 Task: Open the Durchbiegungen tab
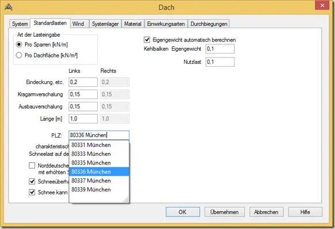209,24
